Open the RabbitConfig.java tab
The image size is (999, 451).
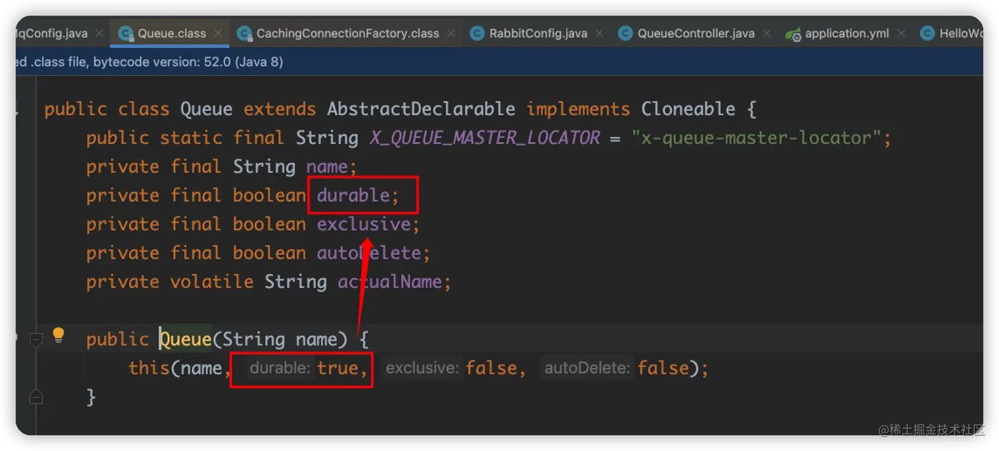tap(538, 34)
